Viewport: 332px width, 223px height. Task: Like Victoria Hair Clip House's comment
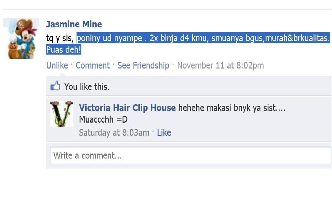click(164, 133)
